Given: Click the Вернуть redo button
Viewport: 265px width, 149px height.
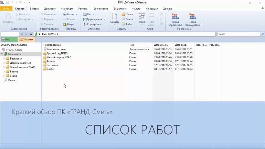Looking at the screenshot, I should 47,19.
